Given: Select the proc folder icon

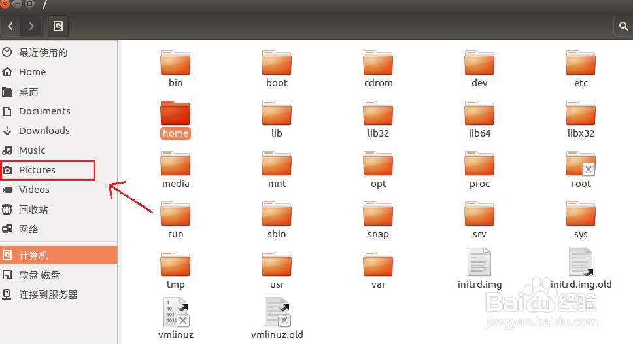Looking at the screenshot, I should (479, 163).
